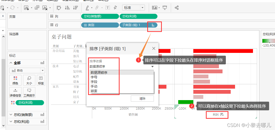This screenshot has height=130, width=275.
Task: Click the share workbook icon
Action: tap(177, 8)
